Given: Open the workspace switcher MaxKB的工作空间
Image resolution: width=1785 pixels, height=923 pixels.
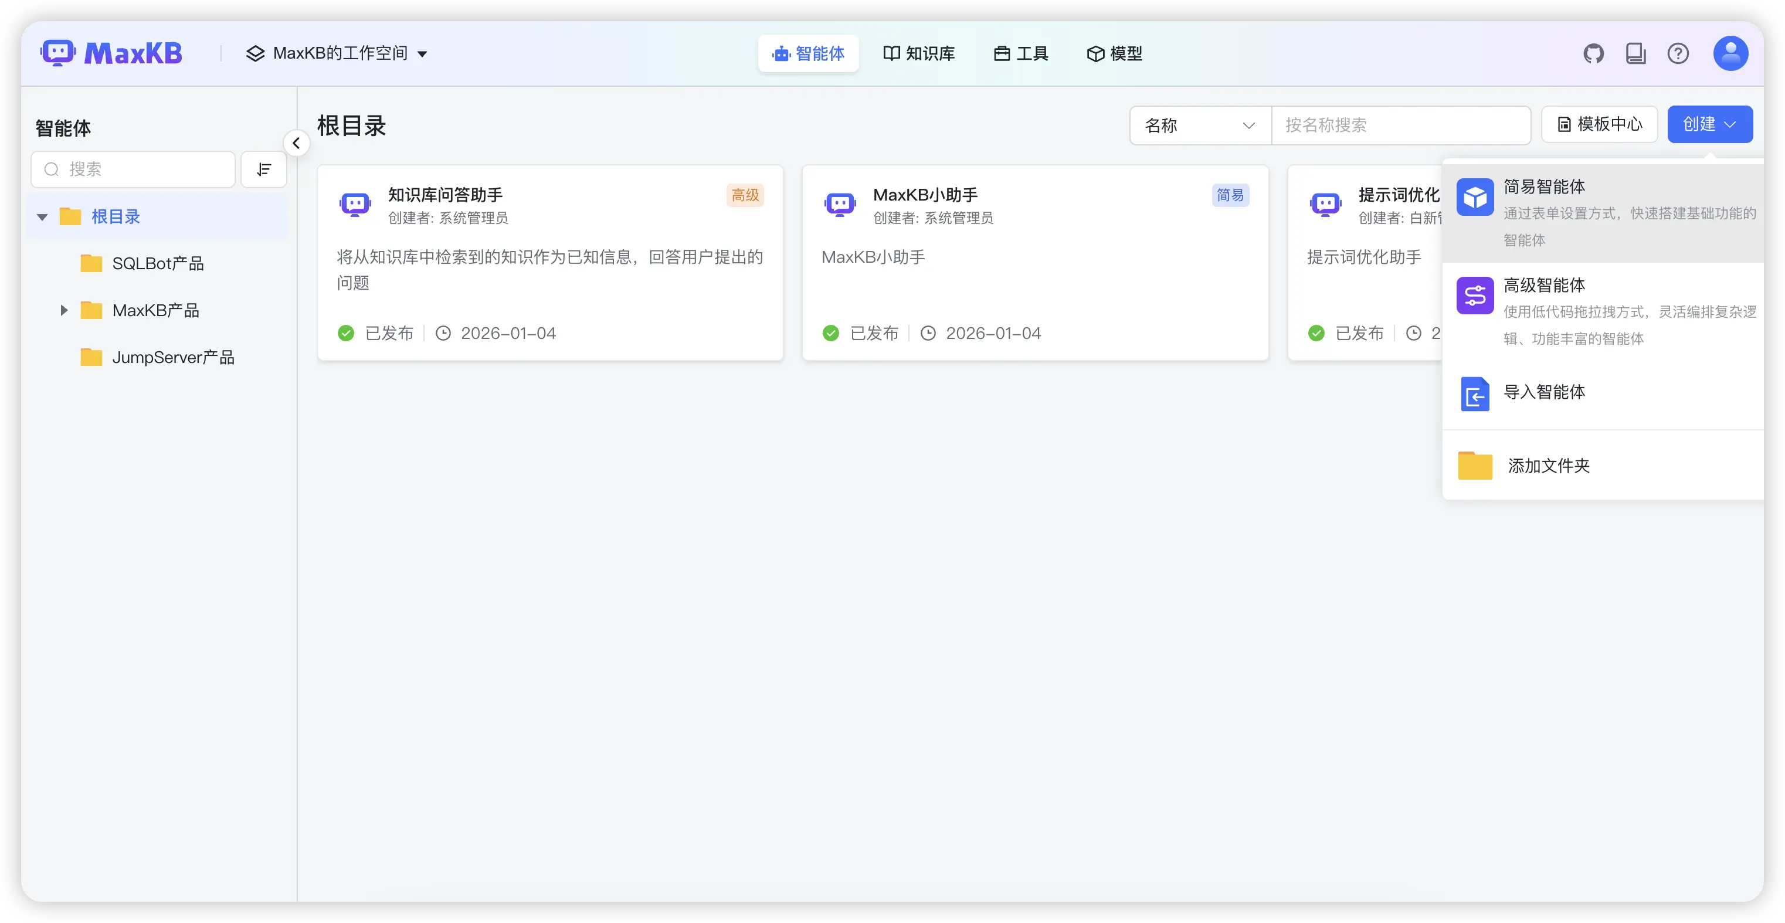Looking at the screenshot, I should [337, 53].
